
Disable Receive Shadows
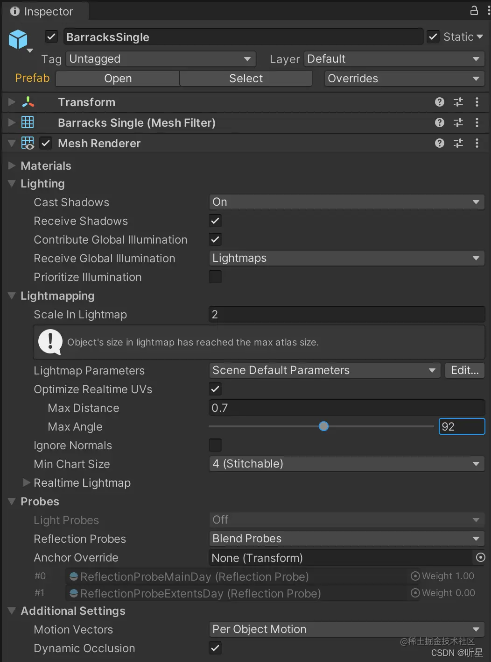click(215, 221)
